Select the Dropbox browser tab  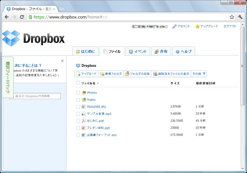pos(31,9)
